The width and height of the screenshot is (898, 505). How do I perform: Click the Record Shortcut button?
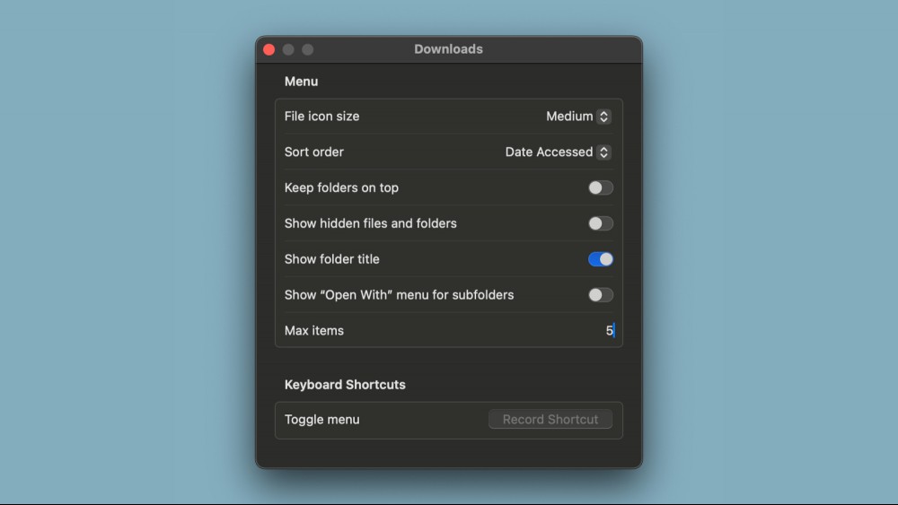click(550, 419)
